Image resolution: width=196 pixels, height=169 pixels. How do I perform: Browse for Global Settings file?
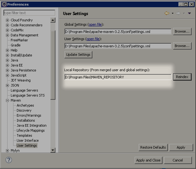(x=182, y=31)
